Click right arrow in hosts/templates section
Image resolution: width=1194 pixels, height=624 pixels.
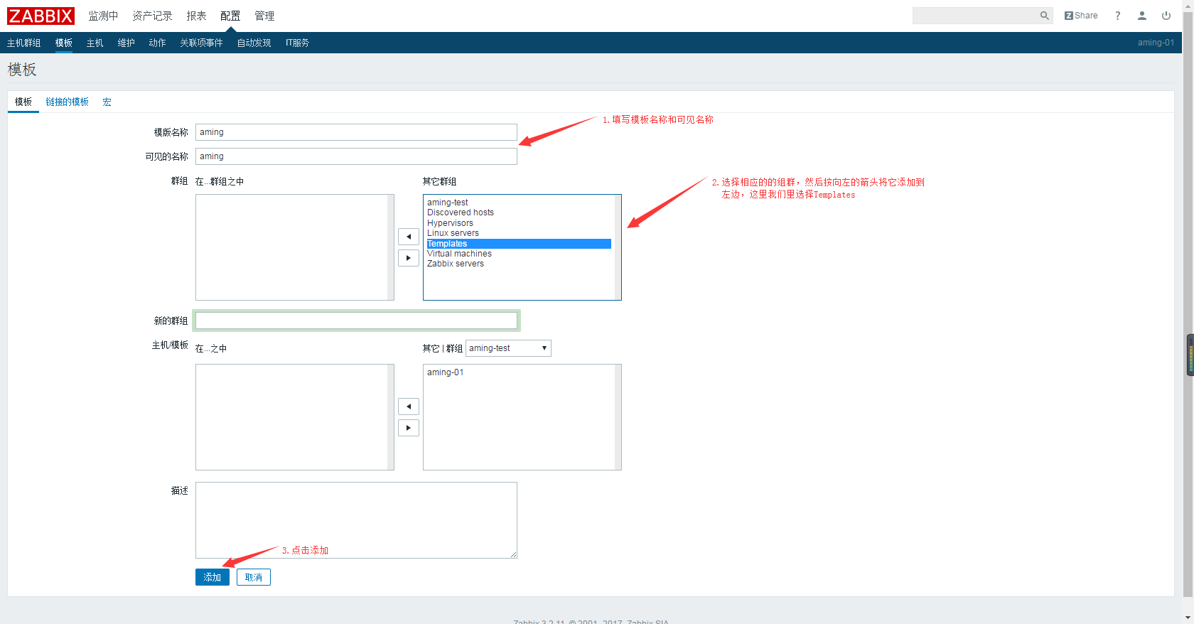point(409,428)
